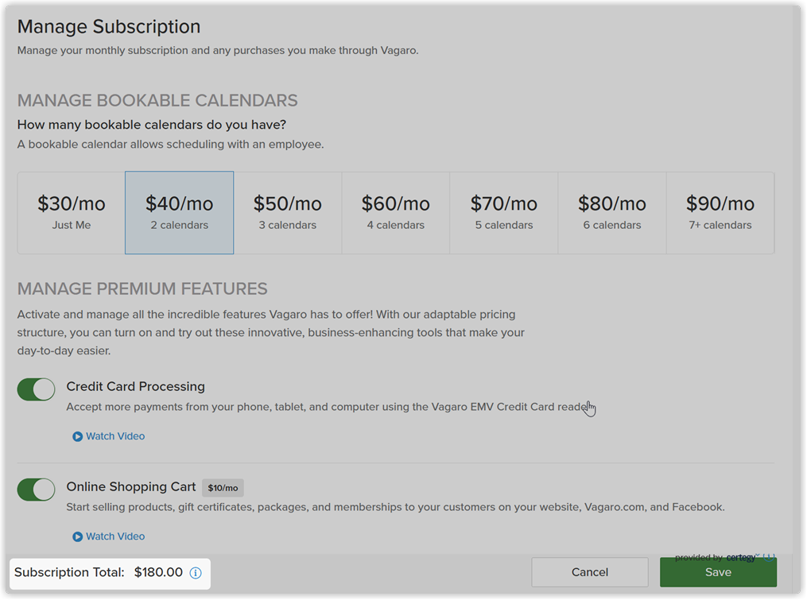Open Watch Video link under Credit Card Processing
This screenshot has width=807, height=600.
(115, 436)
